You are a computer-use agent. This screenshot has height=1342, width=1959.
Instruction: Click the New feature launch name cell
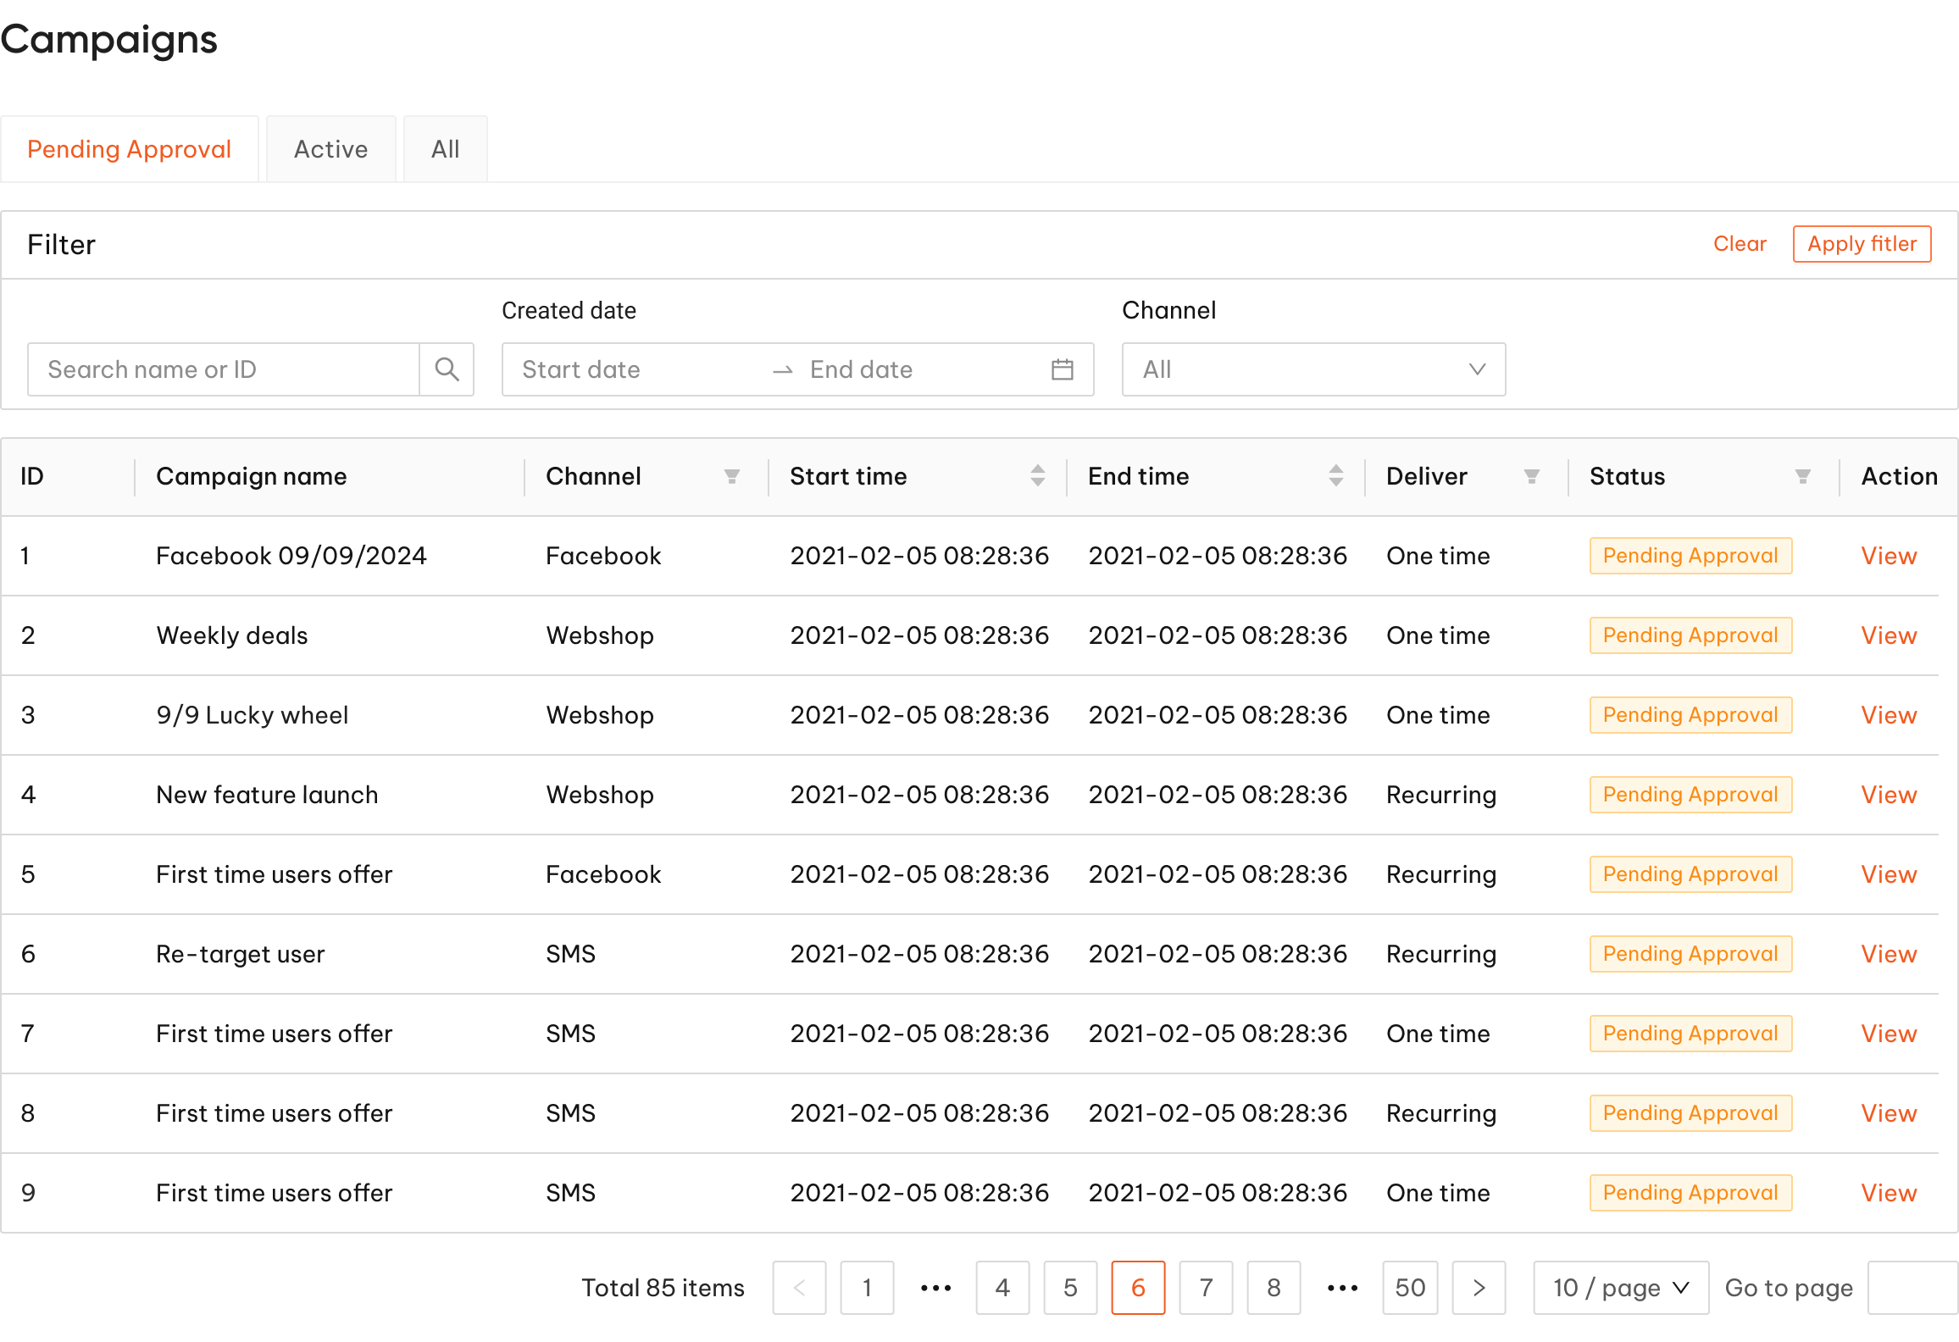267,795
